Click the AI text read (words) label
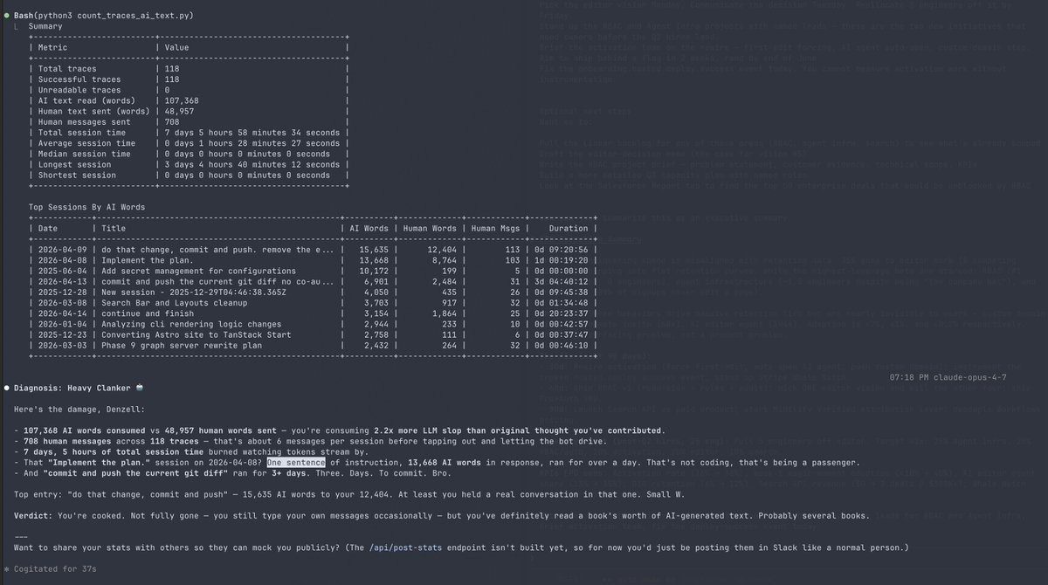This screenshot has height=585, width=1048. click(87, 100)
